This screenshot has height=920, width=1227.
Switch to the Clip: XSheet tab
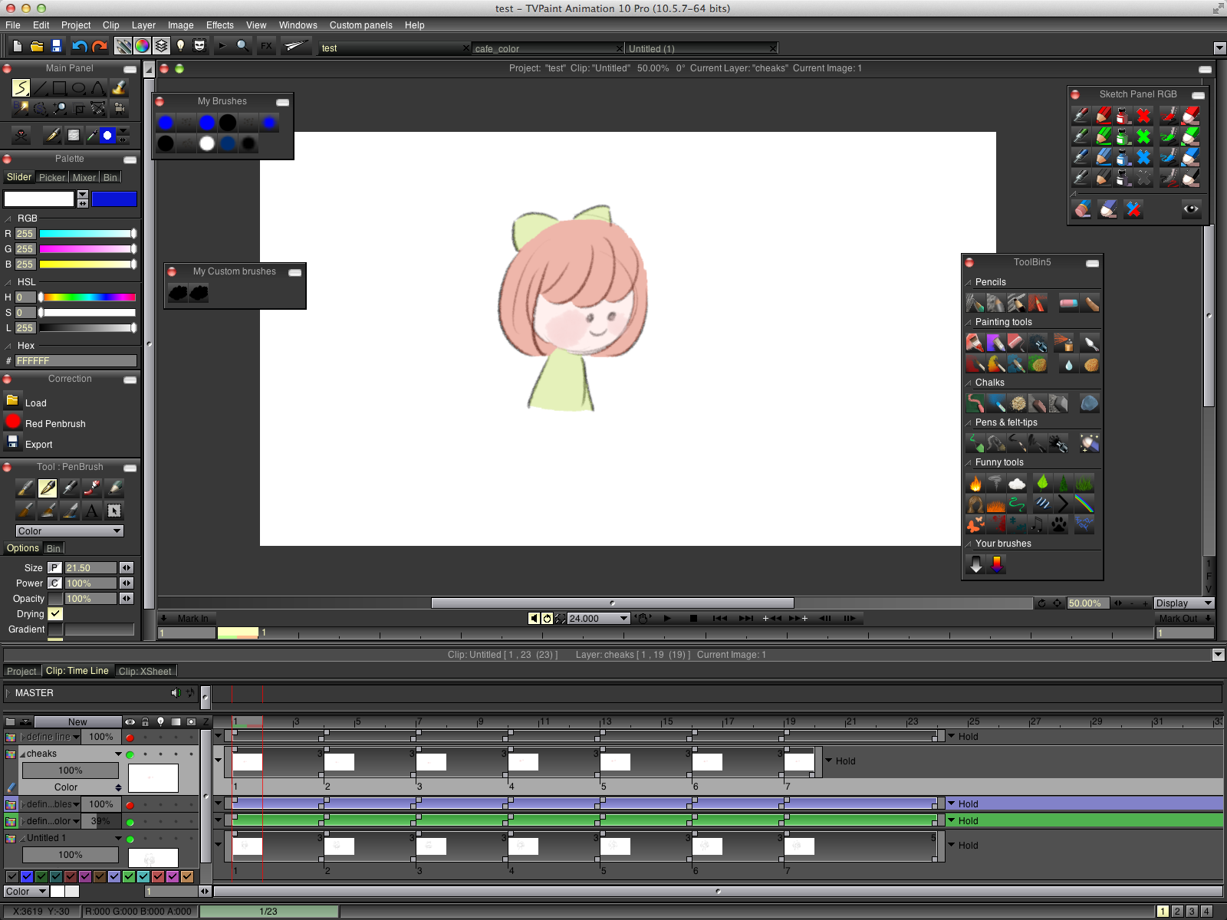(144, 671)
